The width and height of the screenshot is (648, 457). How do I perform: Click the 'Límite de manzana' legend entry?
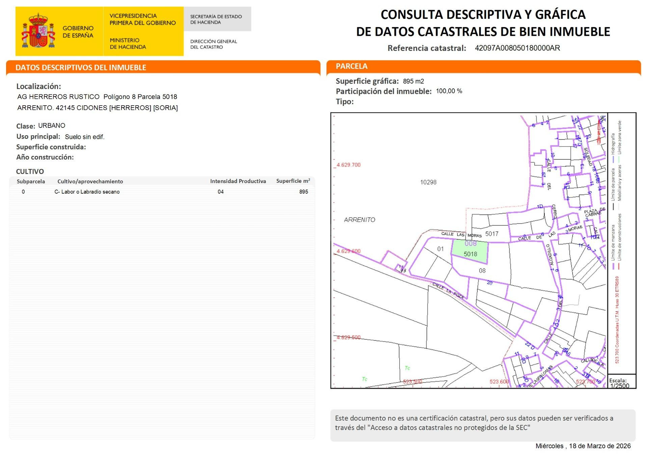(613, 247)
